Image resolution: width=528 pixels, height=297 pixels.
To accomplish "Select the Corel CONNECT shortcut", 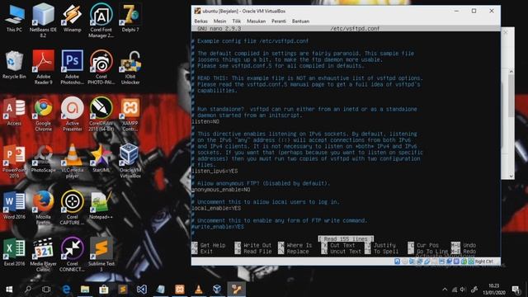I will [72, 255].
